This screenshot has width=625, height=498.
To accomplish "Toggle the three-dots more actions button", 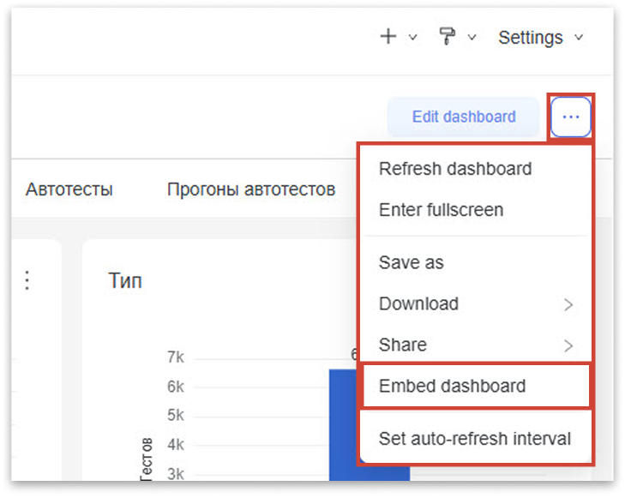I will pos(570,117).
